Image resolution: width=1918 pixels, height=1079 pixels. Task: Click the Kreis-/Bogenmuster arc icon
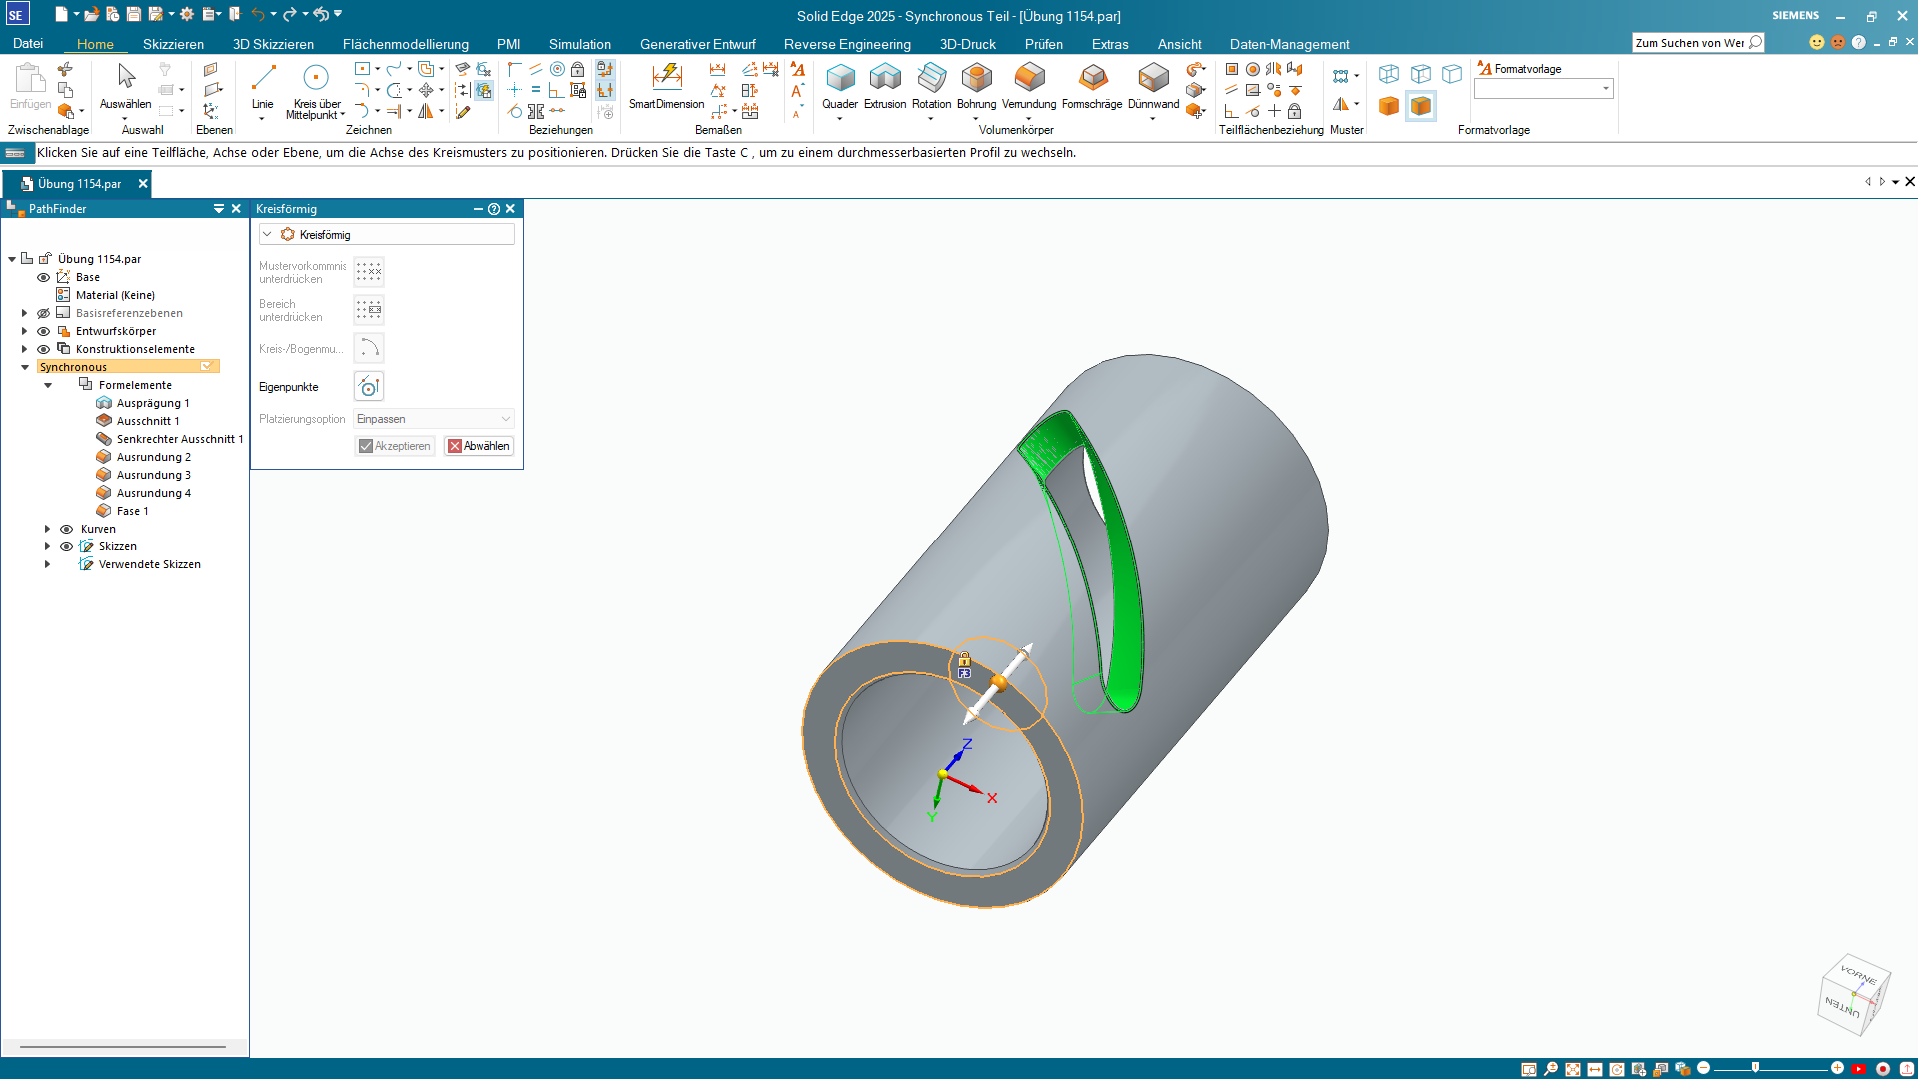point(369,348)
